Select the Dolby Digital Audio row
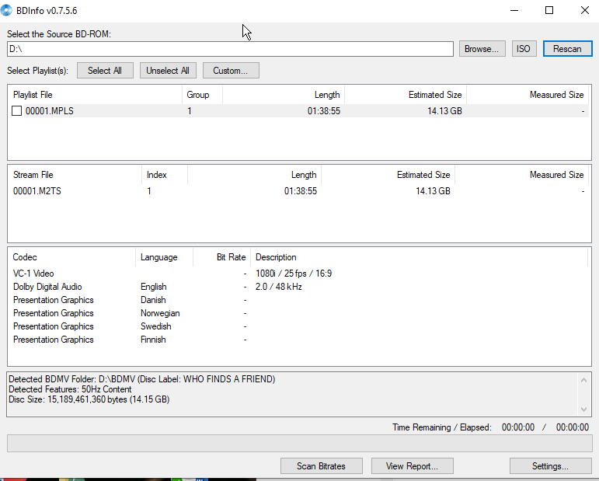 pos(300,287)
